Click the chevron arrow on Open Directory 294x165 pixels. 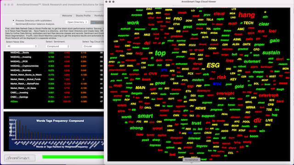(86, 22)
